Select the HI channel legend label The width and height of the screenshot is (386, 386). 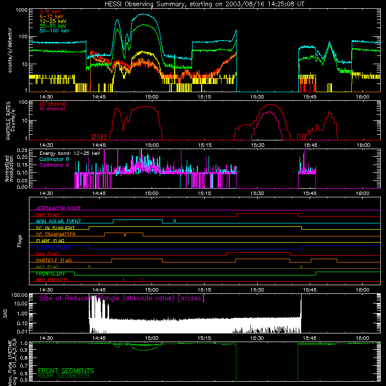[52, 109]
